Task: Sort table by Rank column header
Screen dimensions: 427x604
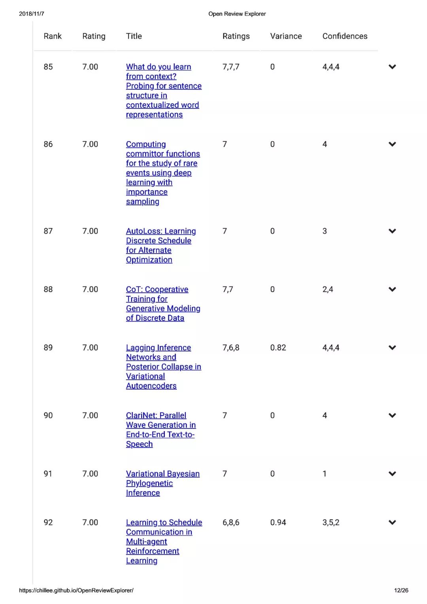Action: point(53,36)
